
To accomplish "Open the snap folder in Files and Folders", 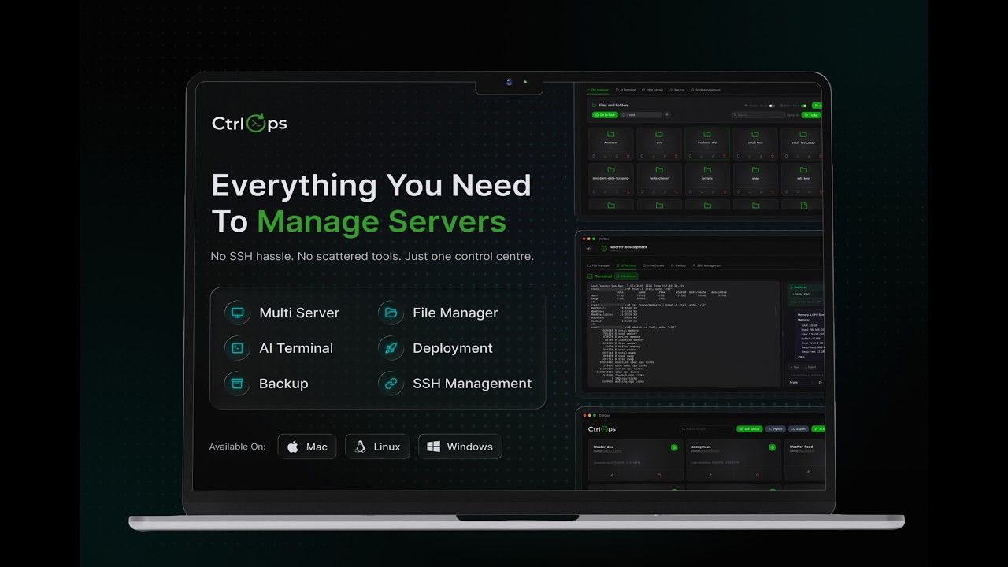I will coord(755,179).
